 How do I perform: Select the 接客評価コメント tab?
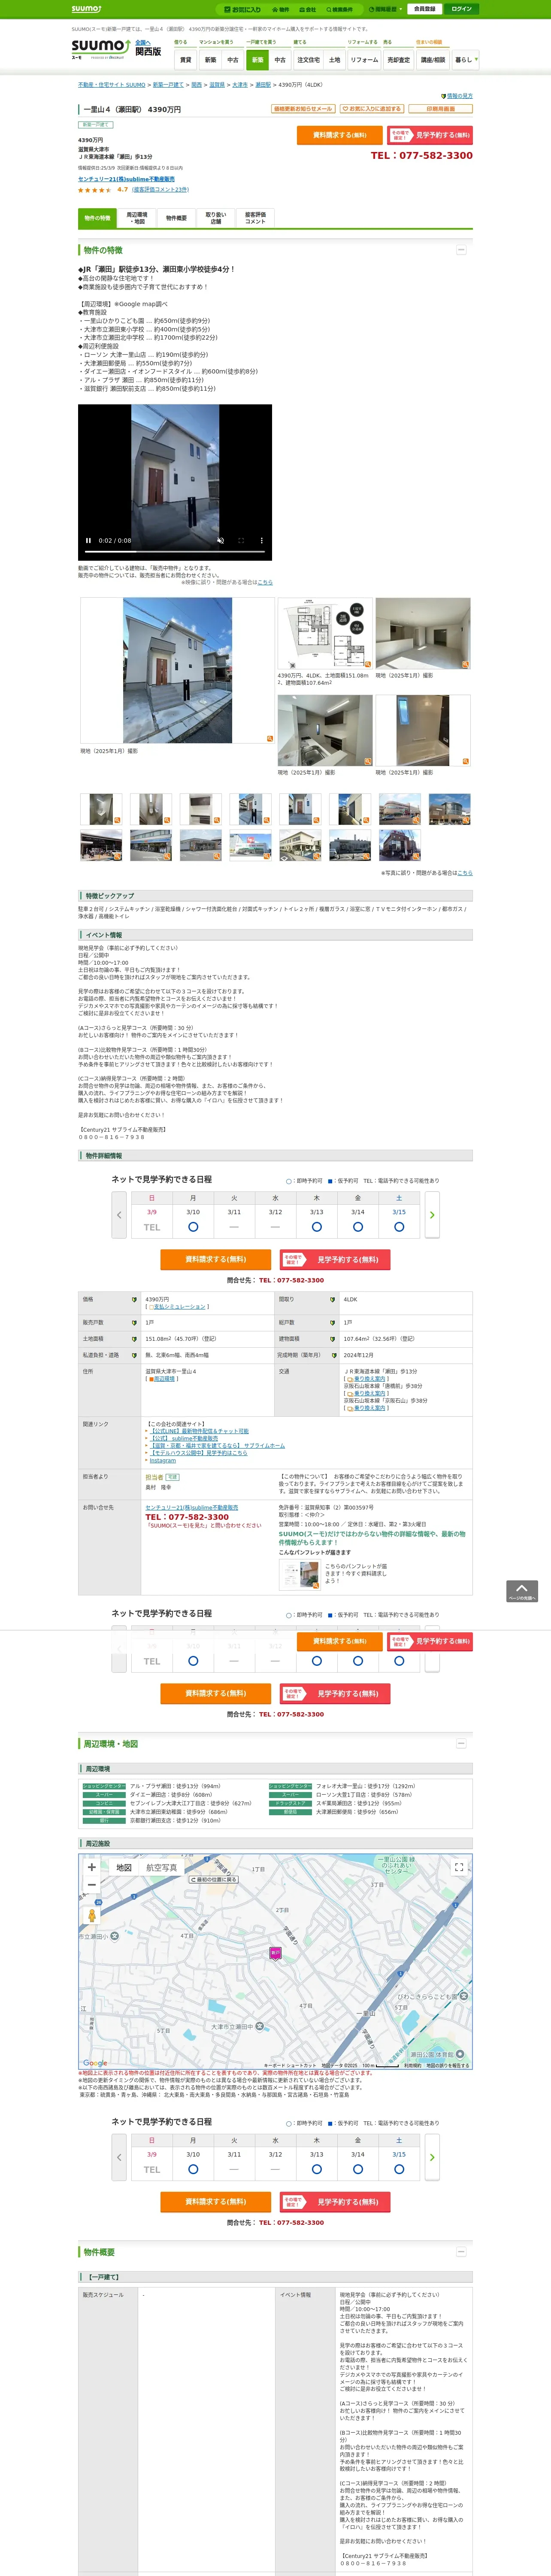pyautogui.click(x=255, y=218)
